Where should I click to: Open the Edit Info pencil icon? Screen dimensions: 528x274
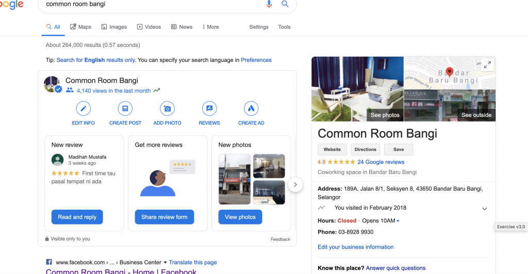83,109
